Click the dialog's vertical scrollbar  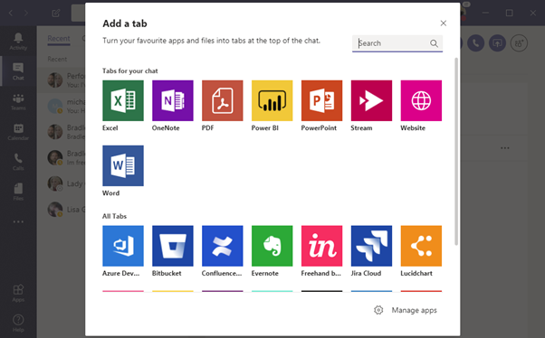(456, 151)
